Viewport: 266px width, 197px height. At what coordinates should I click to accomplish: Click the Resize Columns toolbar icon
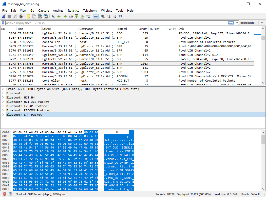point(120,16)
